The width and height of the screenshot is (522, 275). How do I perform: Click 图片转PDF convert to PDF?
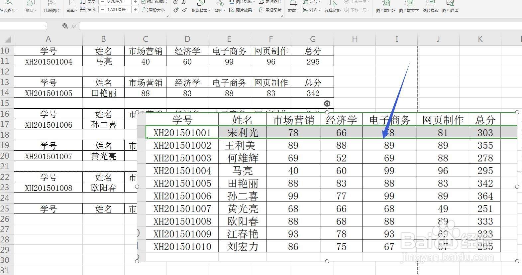pos(386,7)
